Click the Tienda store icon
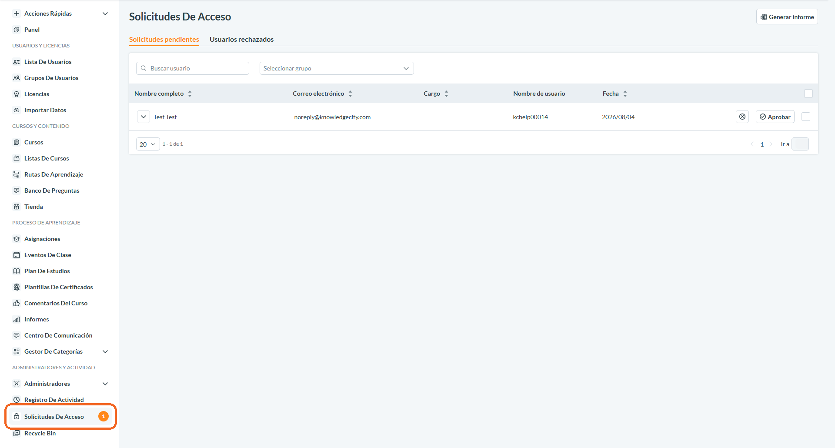835x448 pixels. point(17,207)
